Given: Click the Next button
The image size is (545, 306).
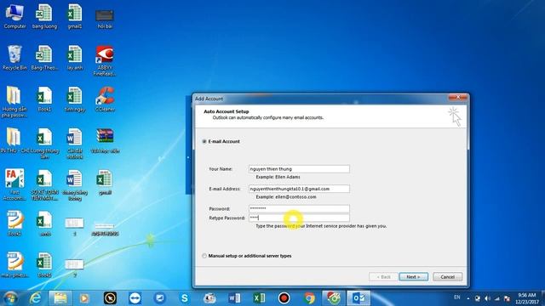Looking at the screenshot, I should (413, 277).
